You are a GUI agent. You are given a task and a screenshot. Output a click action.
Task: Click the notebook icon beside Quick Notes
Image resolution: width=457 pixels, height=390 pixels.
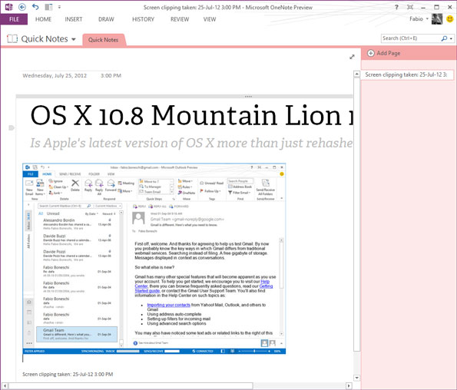12,38
